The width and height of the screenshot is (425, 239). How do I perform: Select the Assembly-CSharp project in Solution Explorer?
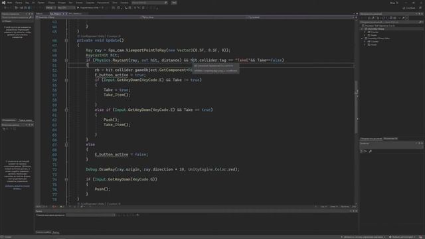click(x=376, y=29)
